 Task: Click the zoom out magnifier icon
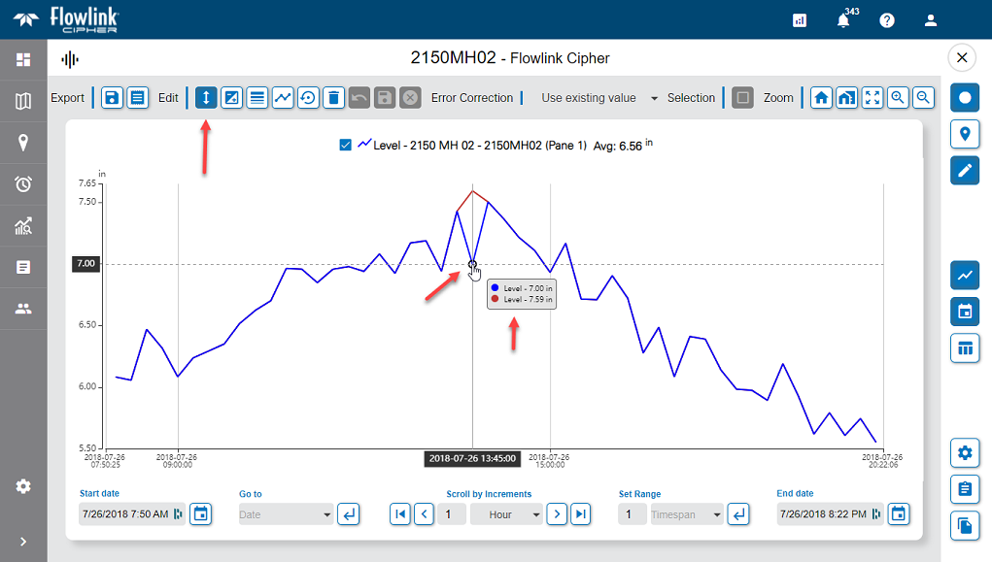coord(923,98)
